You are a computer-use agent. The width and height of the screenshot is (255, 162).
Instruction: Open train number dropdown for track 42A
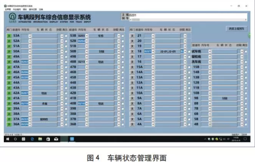click(30, 93)
